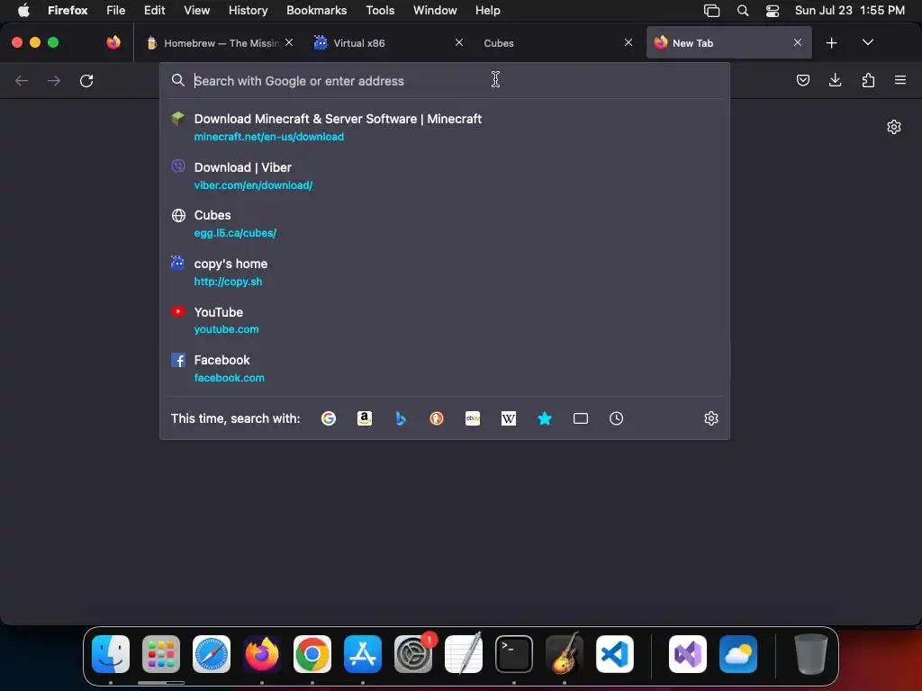Open the Firefox application hamburger menu
922x691 pixels.
pos(900,80)
